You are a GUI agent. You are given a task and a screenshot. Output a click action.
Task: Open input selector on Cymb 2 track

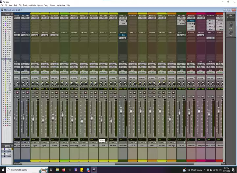[45, 64]
